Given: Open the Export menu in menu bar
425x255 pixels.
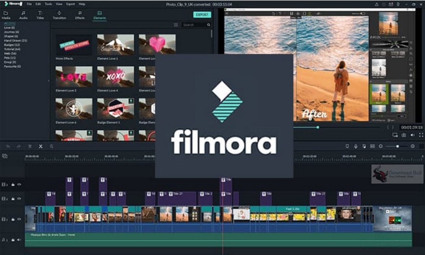Looking at the screenshot, I should [70, 4].
